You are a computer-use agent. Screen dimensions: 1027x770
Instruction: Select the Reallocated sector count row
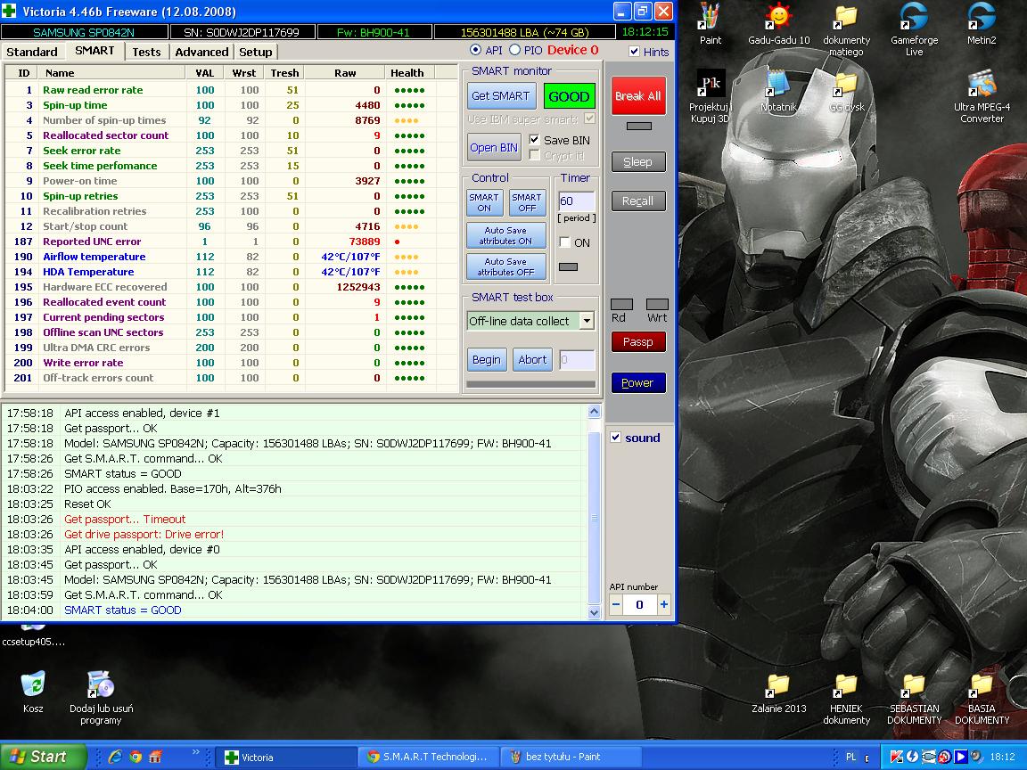(x=229, y=135)
